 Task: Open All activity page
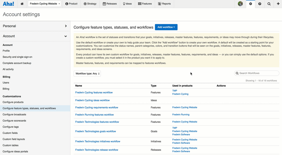[8, 69]
